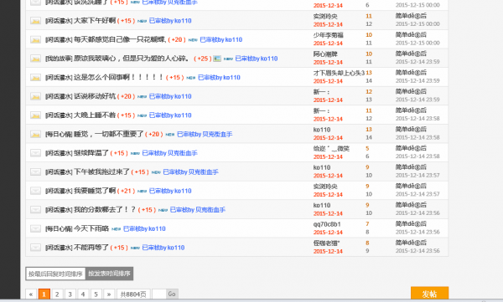503x302 pixels.
Task: Click envelope icon beside 不能再等了 thread
Action: pyautogui.click(x=35, y=248)
